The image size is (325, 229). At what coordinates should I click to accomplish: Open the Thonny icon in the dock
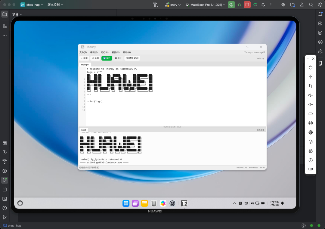(x=184, y=203)
